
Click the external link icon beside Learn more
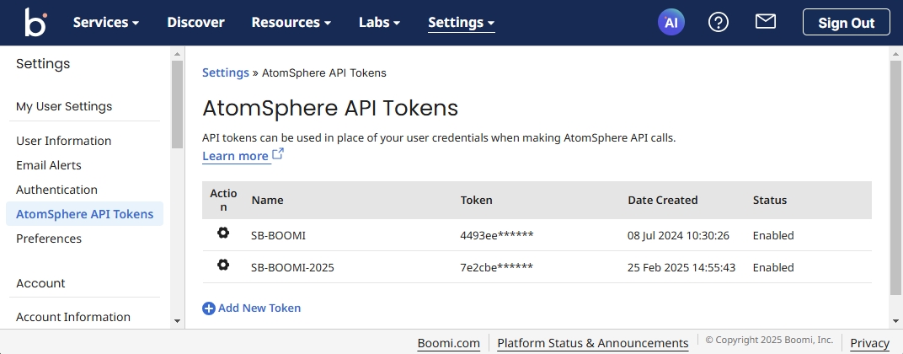coord(278,154)
